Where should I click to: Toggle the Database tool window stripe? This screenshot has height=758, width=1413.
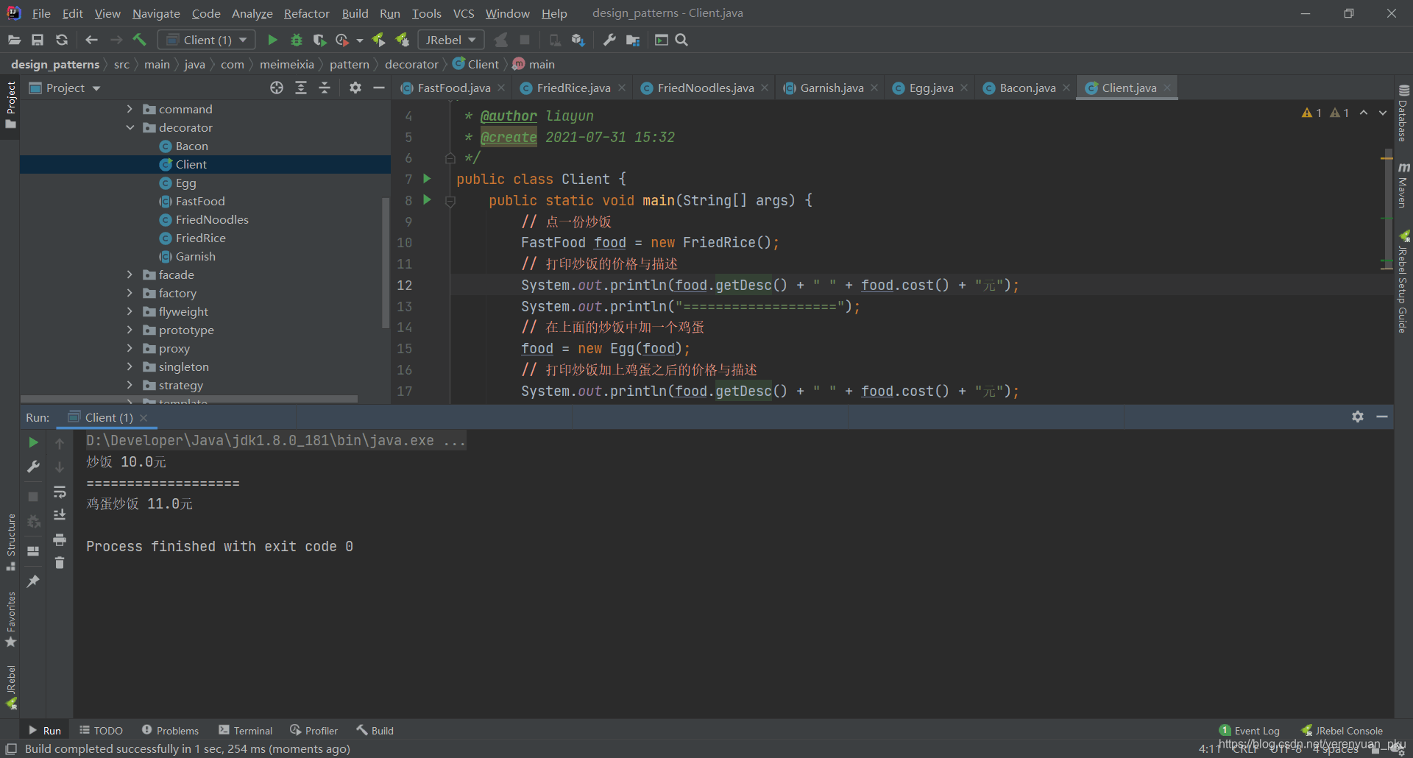coord(1403,113)
